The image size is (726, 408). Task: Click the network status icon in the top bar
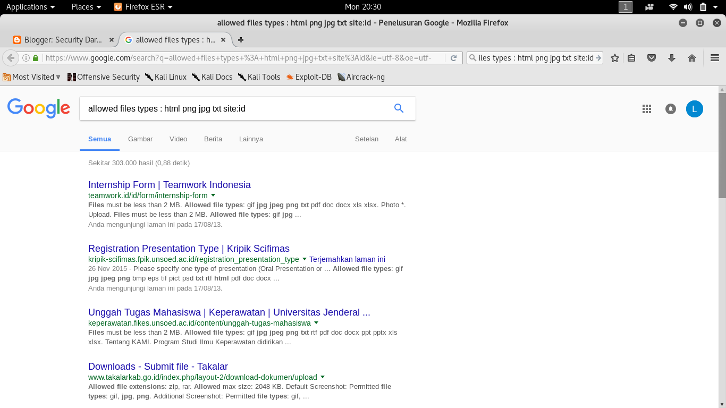(x=673, y=7)
